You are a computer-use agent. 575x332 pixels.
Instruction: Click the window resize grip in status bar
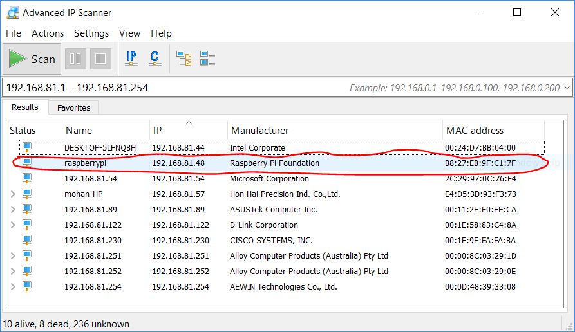(569, 326)
